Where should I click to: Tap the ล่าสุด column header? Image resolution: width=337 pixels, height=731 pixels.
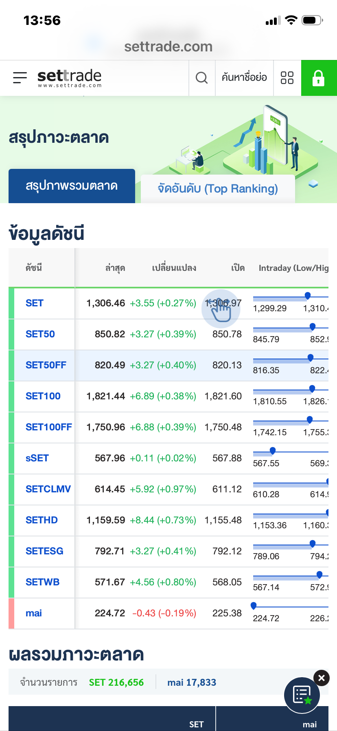pyautogui.click(x=115, y=268)
